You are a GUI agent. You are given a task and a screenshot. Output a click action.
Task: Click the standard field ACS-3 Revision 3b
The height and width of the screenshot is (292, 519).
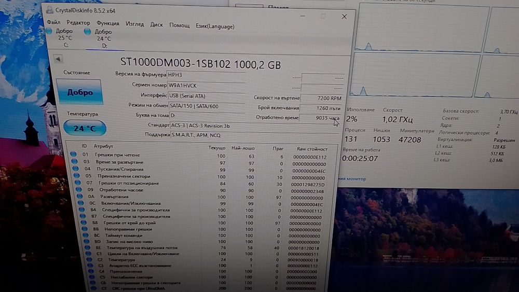(254, 126)
